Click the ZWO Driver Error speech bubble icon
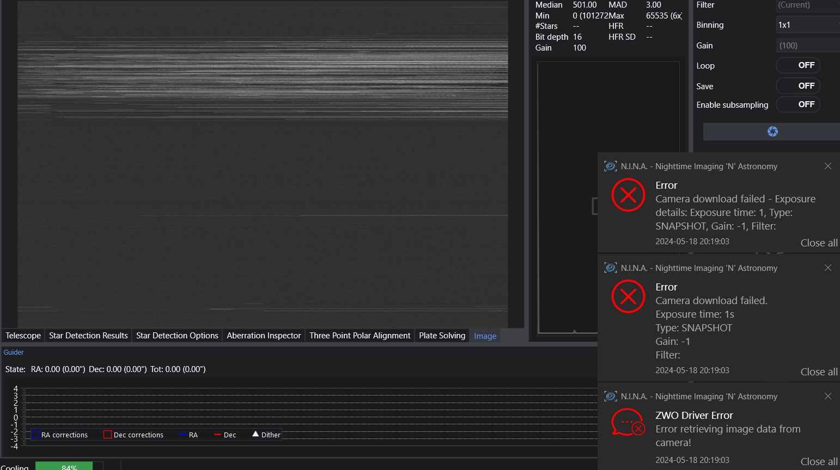Image resolution: width=840 pixels, height=470 pixels. [x=628, y=423]
